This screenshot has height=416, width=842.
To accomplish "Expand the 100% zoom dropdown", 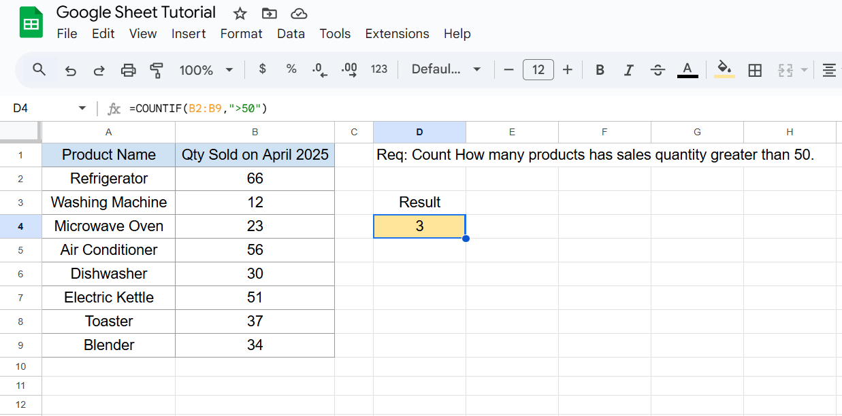I will [206, 70].
